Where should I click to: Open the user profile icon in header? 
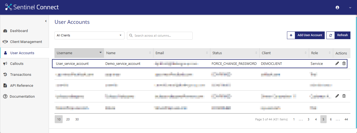(337, 8)
